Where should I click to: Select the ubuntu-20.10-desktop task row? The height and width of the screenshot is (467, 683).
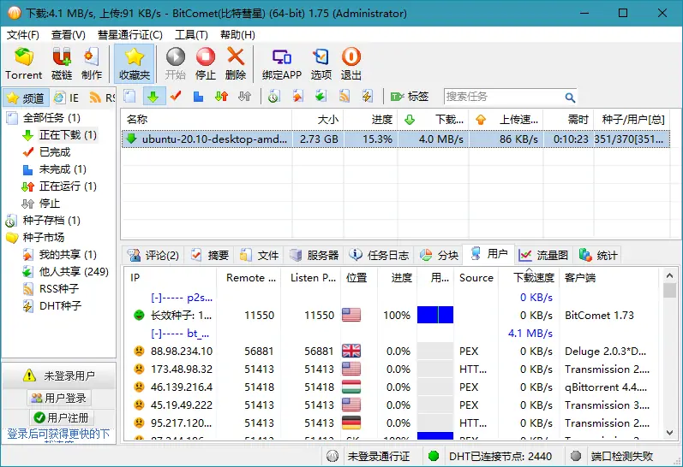(x=396, y=139)
